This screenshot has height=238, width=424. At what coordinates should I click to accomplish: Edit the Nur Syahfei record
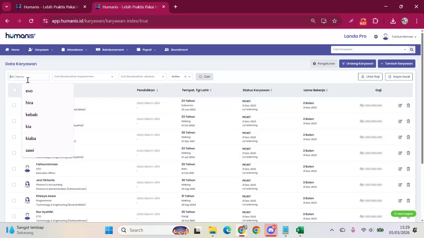(400, 217)
